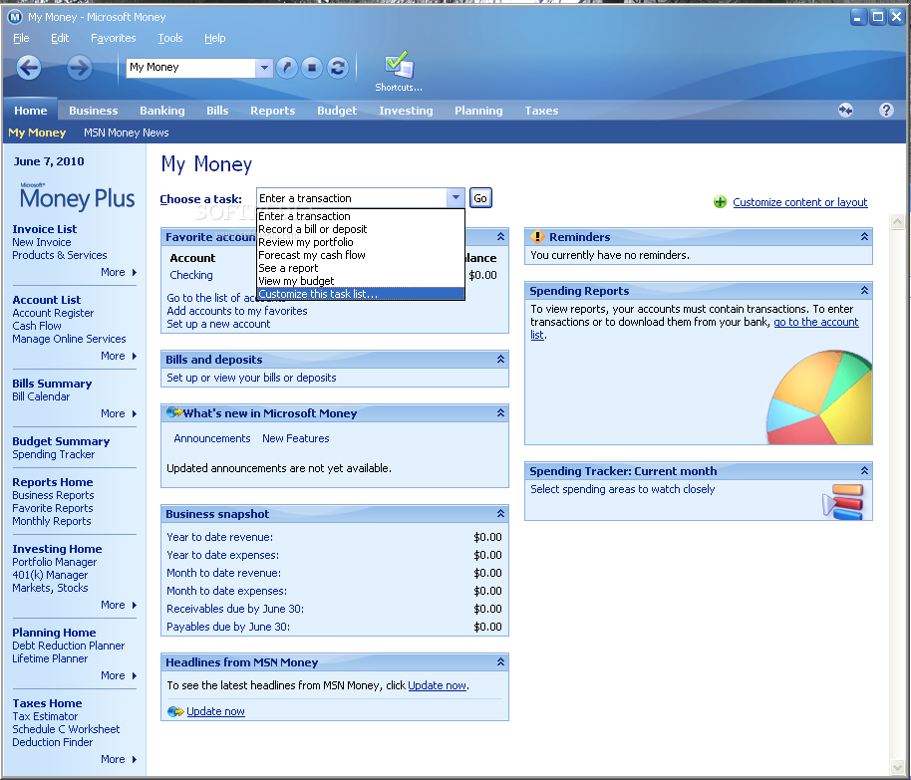Viewport: 911px width, 780px height.
Task: Click go to the account list link
Action: coord(815,322)
